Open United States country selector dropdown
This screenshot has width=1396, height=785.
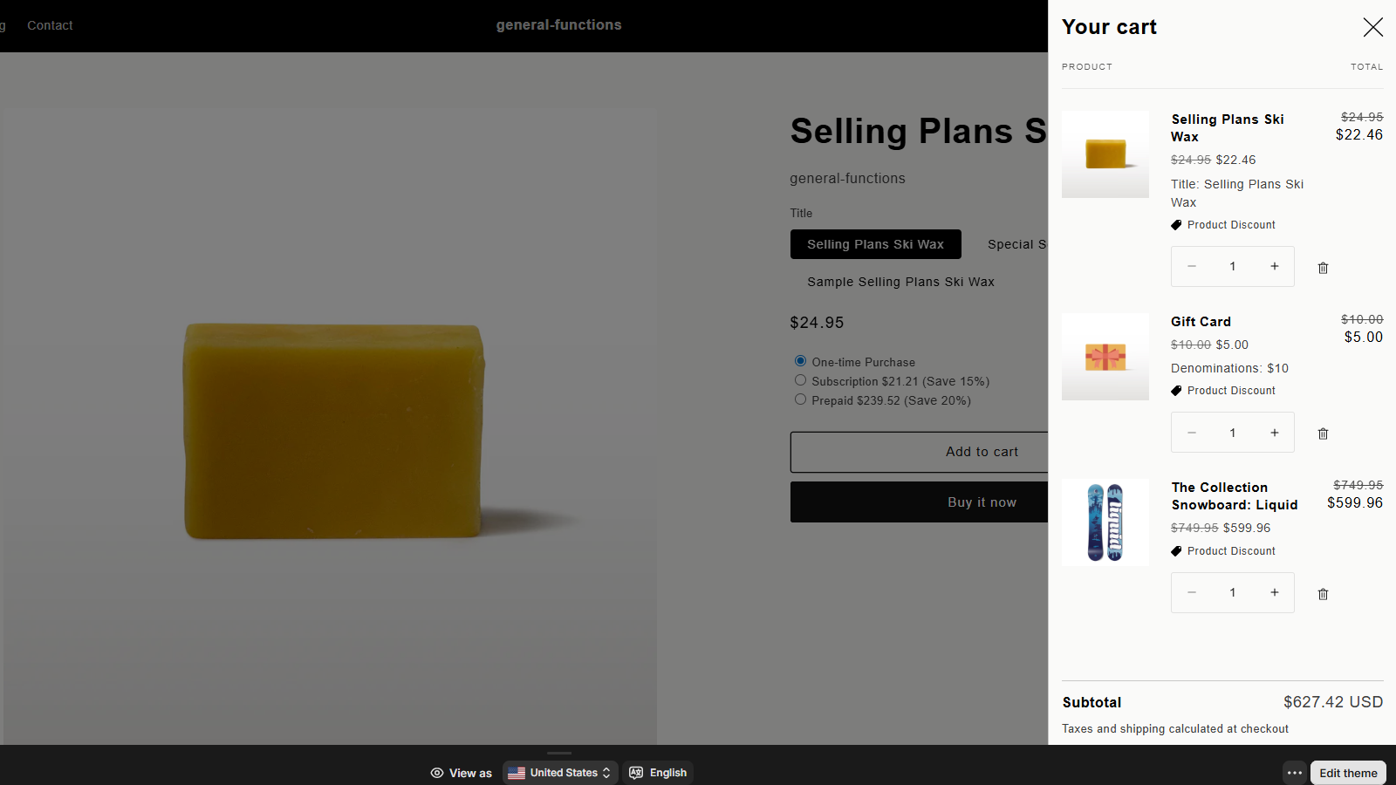tap(560, 773)
